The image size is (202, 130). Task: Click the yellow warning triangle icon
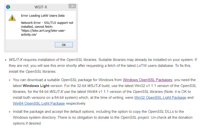pos(12,18)
